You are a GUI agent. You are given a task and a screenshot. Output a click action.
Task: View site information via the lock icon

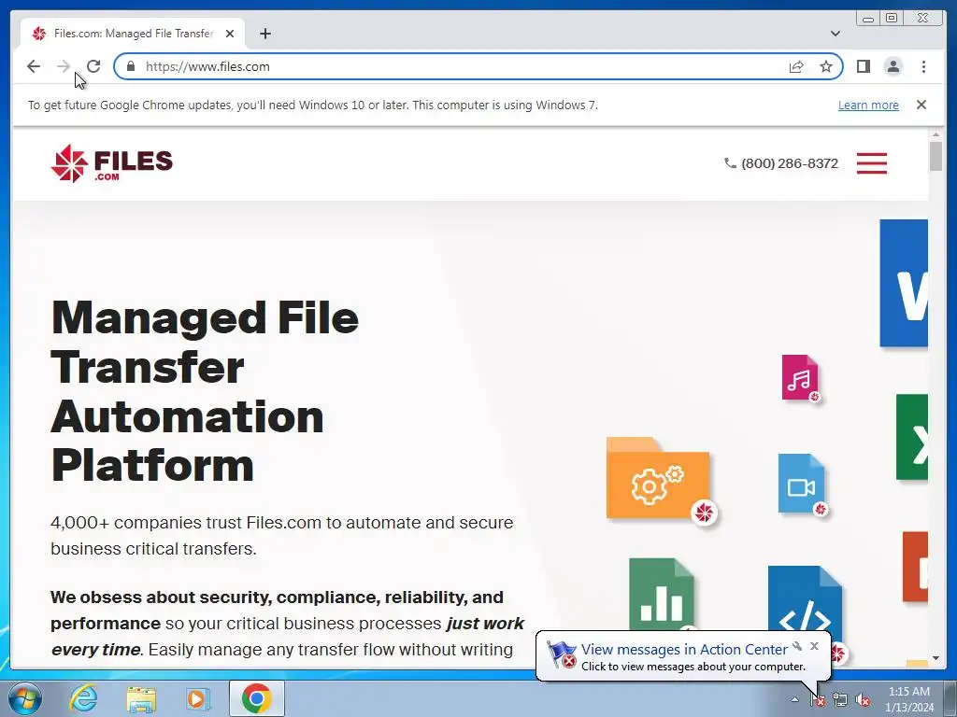pyautogui.click(x=131, y=66)
